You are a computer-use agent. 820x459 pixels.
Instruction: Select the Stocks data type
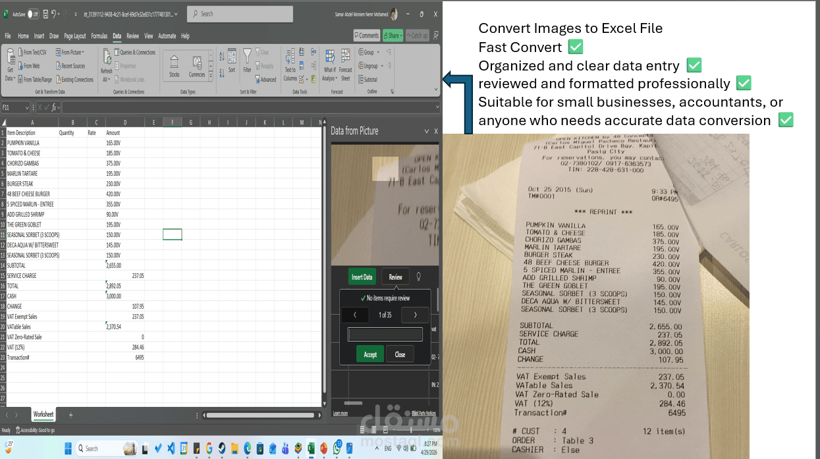174,67
